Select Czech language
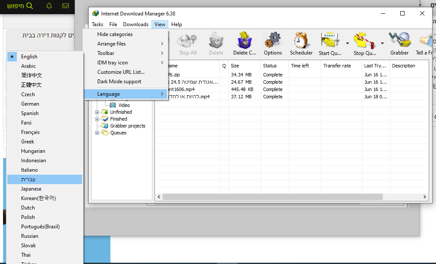Image resolution: width=436 pixels, height=264 pixels. click(45, 94)
